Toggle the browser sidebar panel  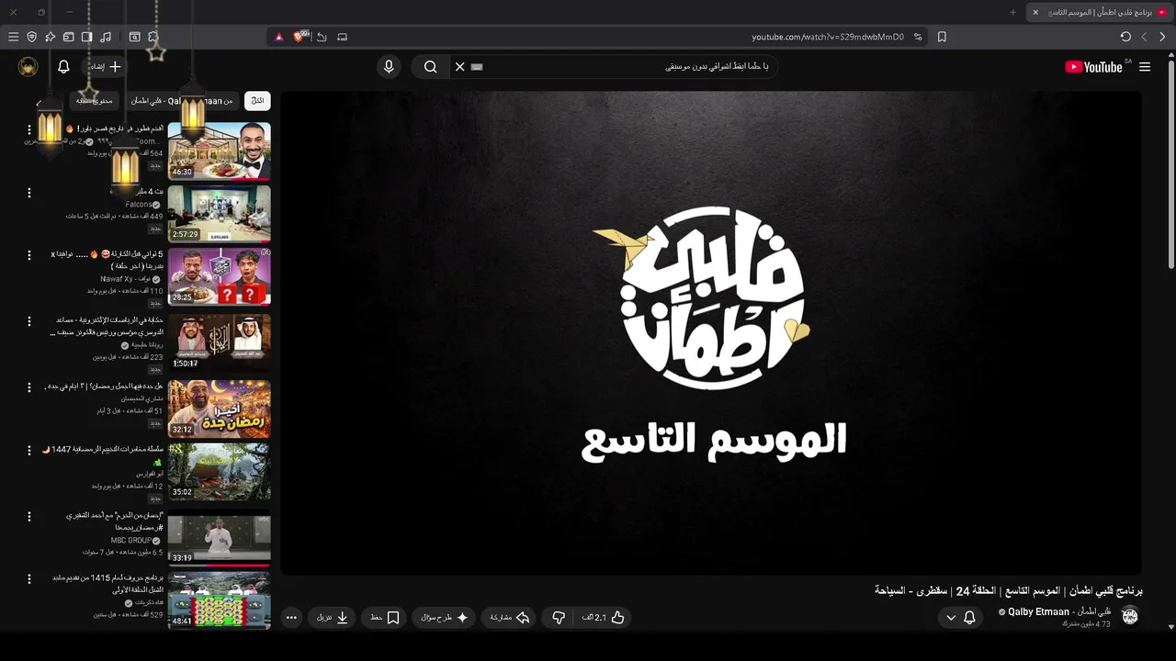pyautogui.click(x=86, y=37)
